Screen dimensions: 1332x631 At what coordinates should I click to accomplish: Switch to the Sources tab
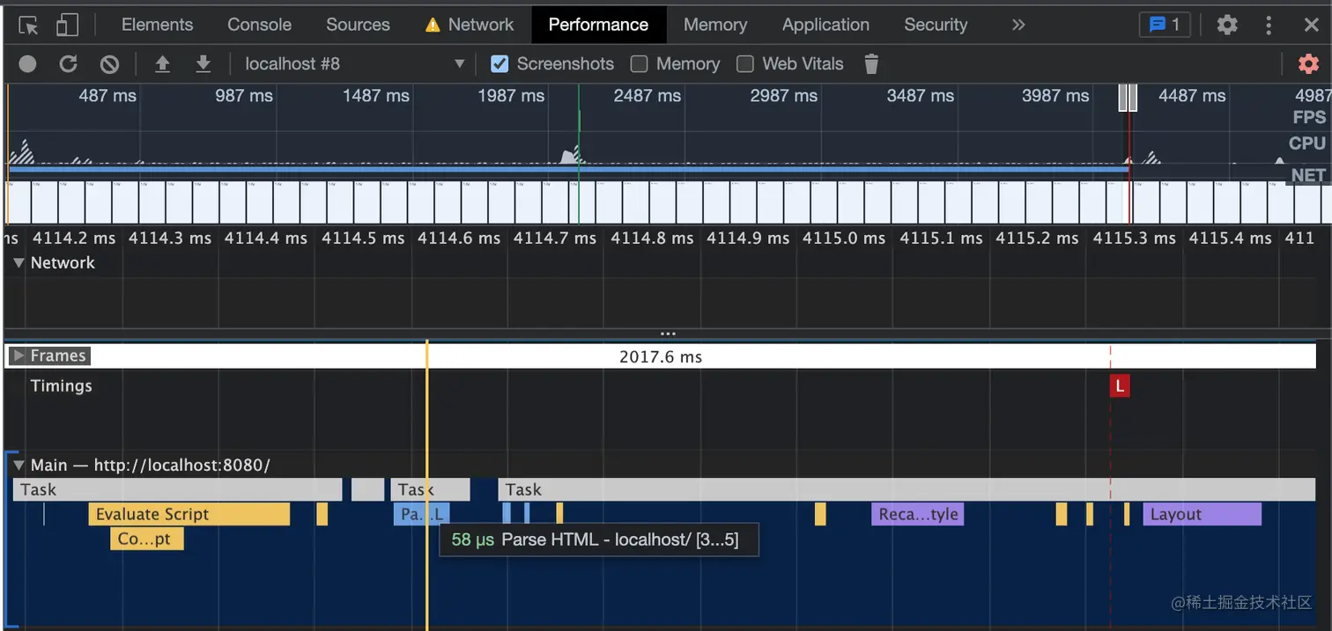(x=358, y=25)
